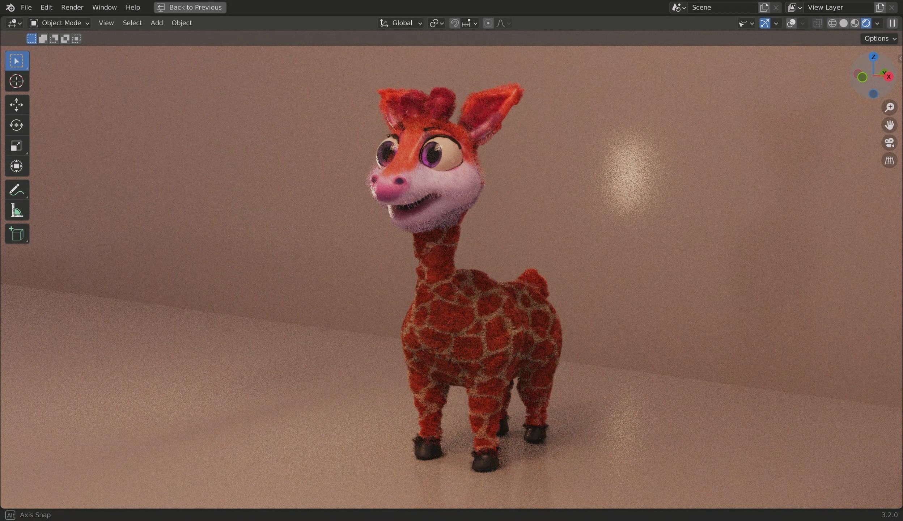Image resolution: width=903 pixels, height=521 pixels.
Task: Open the Editor Type dropdown
Action: [x=15, y=23]
